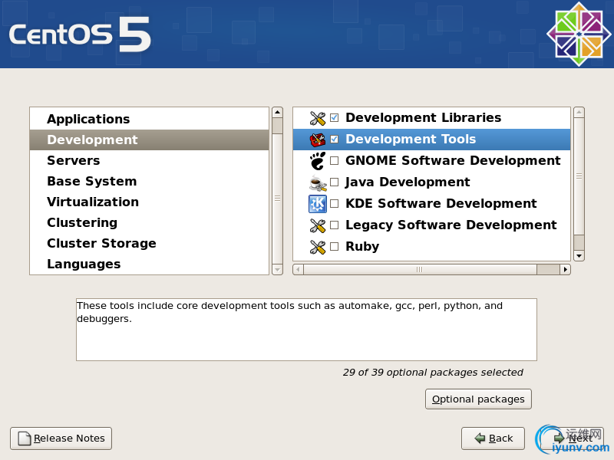The image size is (614, 460).
Task: Click the red toolbox Development Tools icon
Action: tap(318, 140)
